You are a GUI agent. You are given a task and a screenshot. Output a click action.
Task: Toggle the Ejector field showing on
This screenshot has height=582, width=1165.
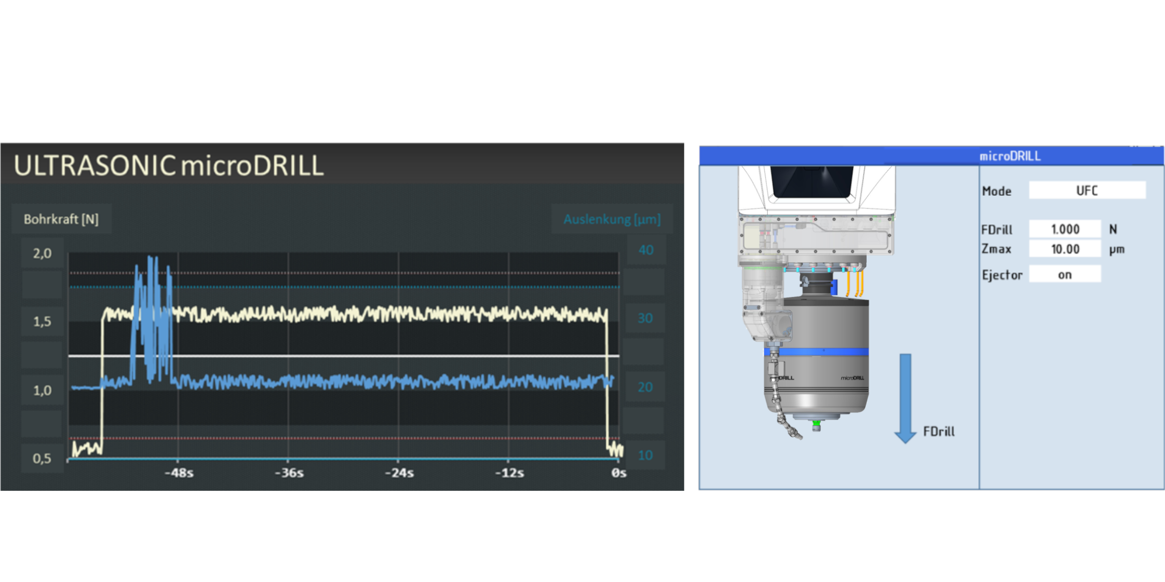(x=1065, y=274)
